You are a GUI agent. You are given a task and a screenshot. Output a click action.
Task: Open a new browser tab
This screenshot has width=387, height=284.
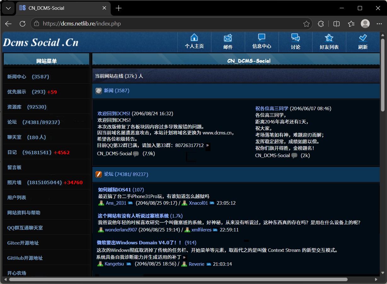click(118, 8)
